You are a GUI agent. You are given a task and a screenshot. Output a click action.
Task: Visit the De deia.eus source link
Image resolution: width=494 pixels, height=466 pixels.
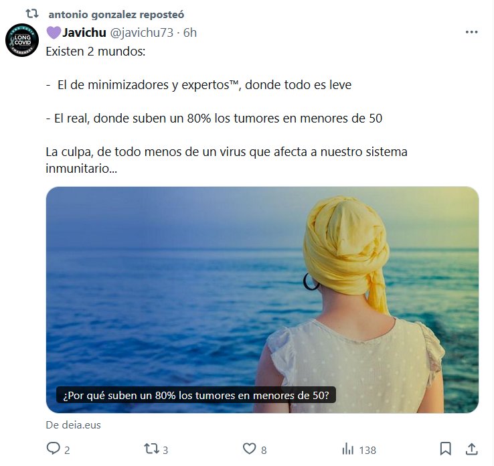(x=74, y=424)
